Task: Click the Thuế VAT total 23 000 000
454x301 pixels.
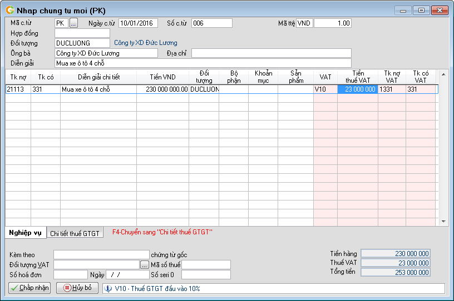Action: point(396,263)
